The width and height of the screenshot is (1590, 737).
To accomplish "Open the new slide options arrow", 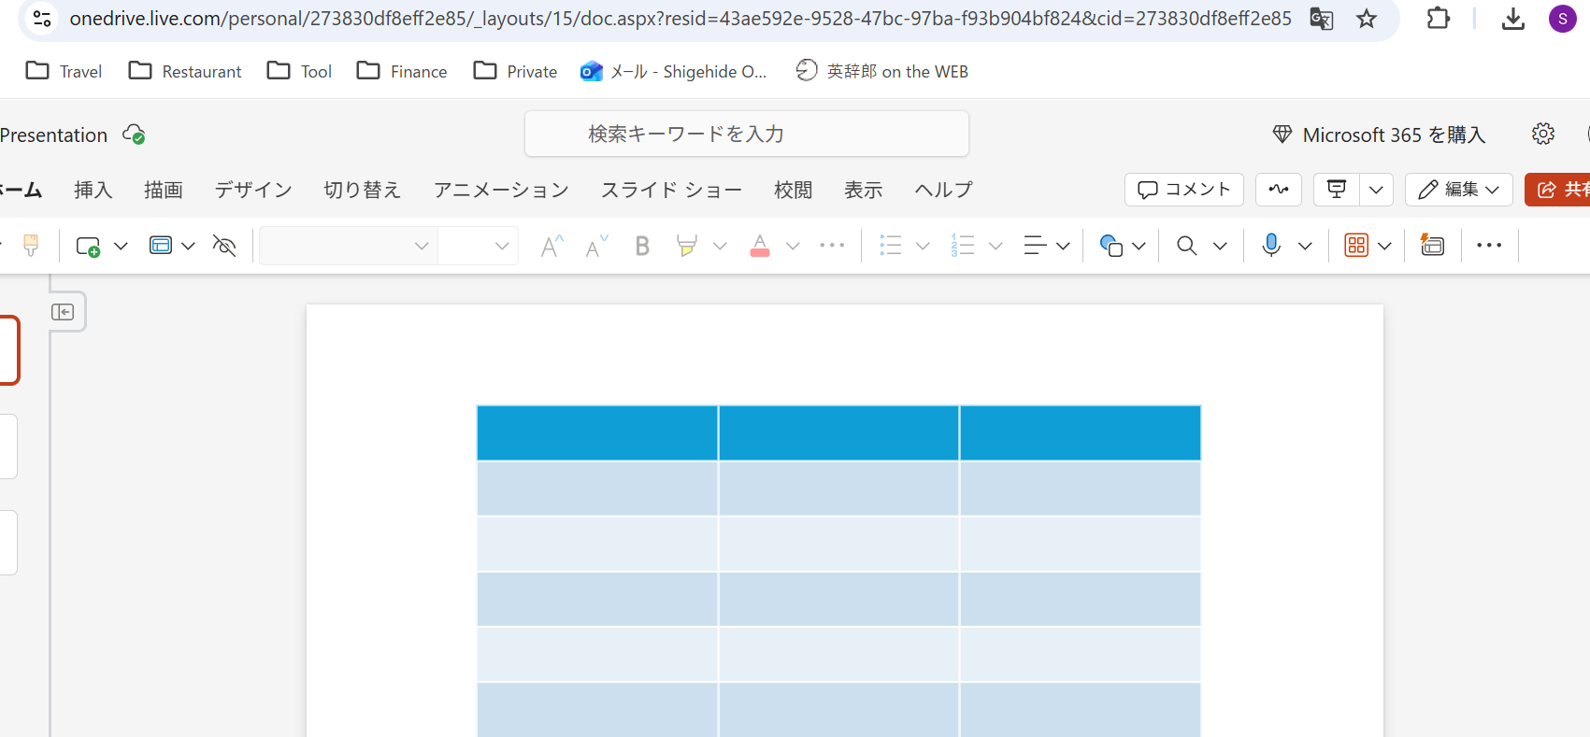I will (x=121, y=246).
